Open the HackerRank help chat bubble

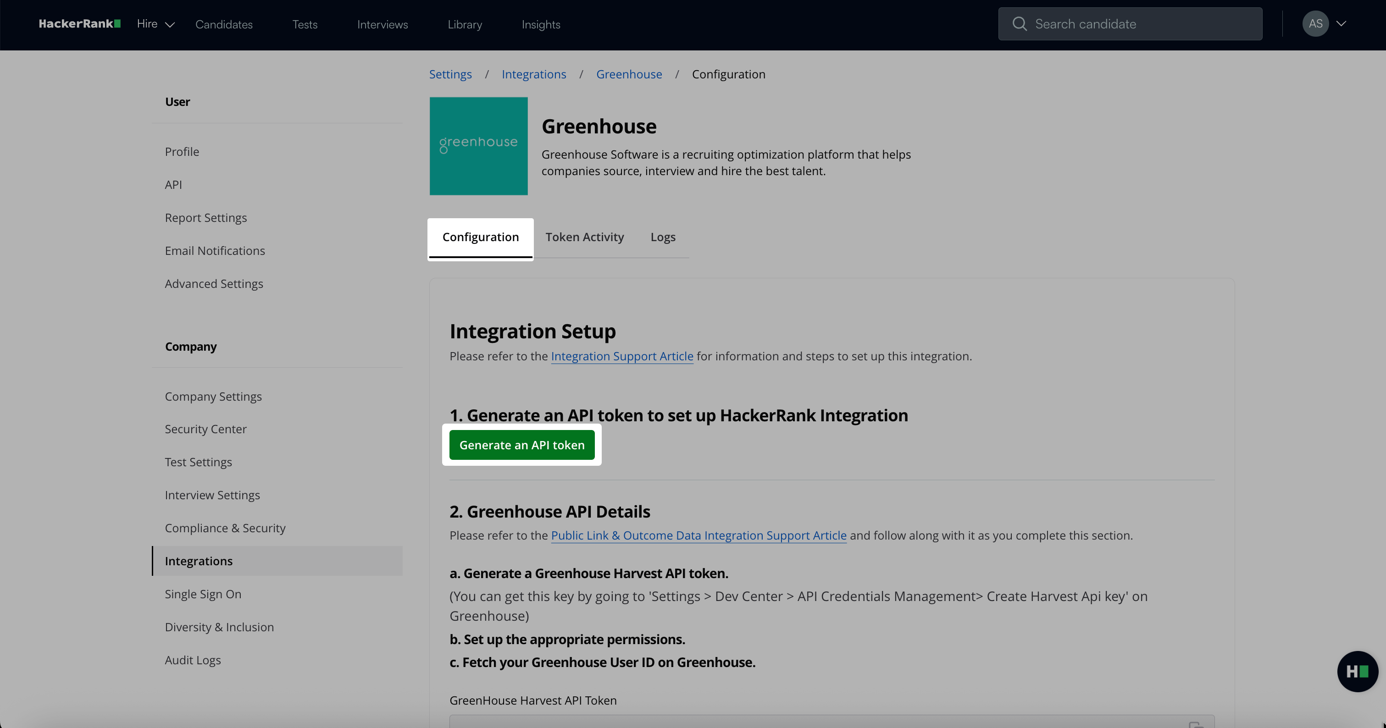pos(1357,671)
